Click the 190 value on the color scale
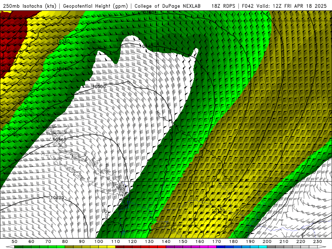The width and height of the screenshot is (332, 249). coord(250,242)
